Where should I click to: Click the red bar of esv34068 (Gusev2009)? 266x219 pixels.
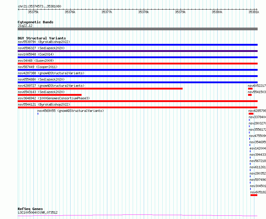[x=137, y=64]
